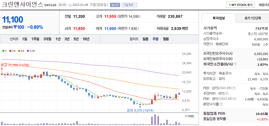Click the change rate -0.89%

pyautogui.click(x=35, y=27)
